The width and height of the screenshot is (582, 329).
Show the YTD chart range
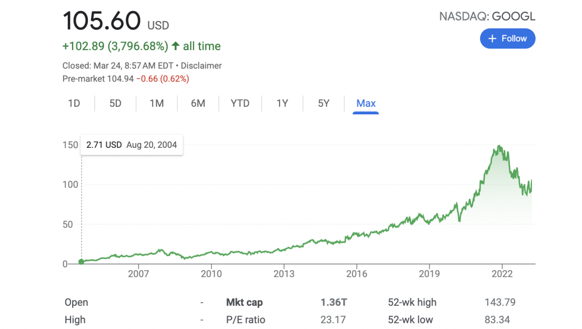pos(240,103)
